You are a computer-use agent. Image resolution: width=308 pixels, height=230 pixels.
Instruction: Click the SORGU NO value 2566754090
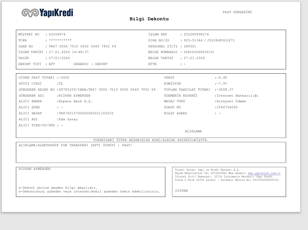tap(227, 107)
